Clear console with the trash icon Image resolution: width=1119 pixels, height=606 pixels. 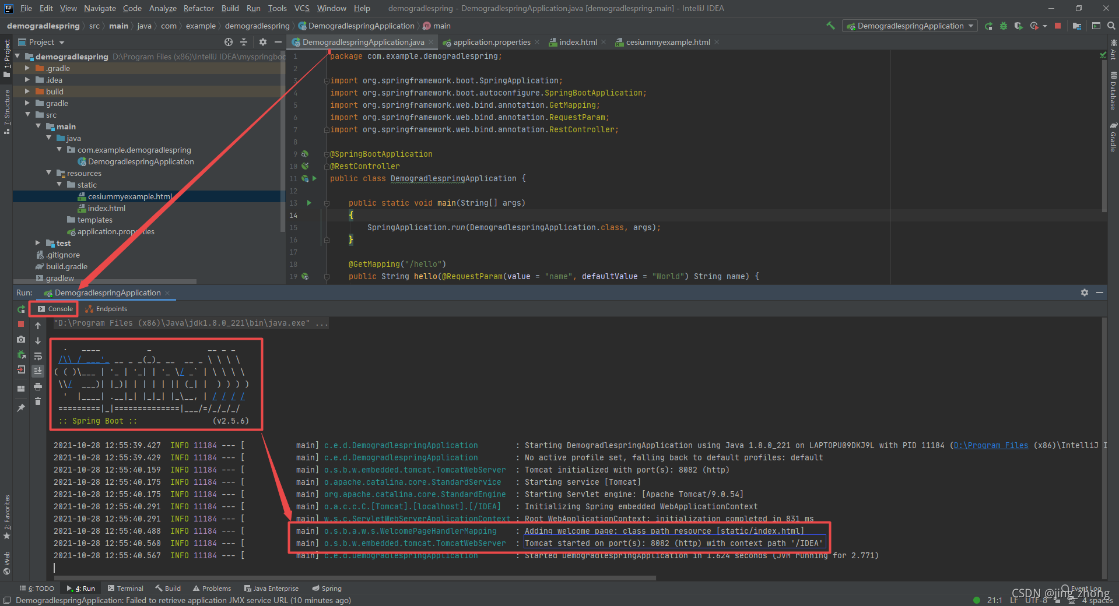(x=38, y=401)
